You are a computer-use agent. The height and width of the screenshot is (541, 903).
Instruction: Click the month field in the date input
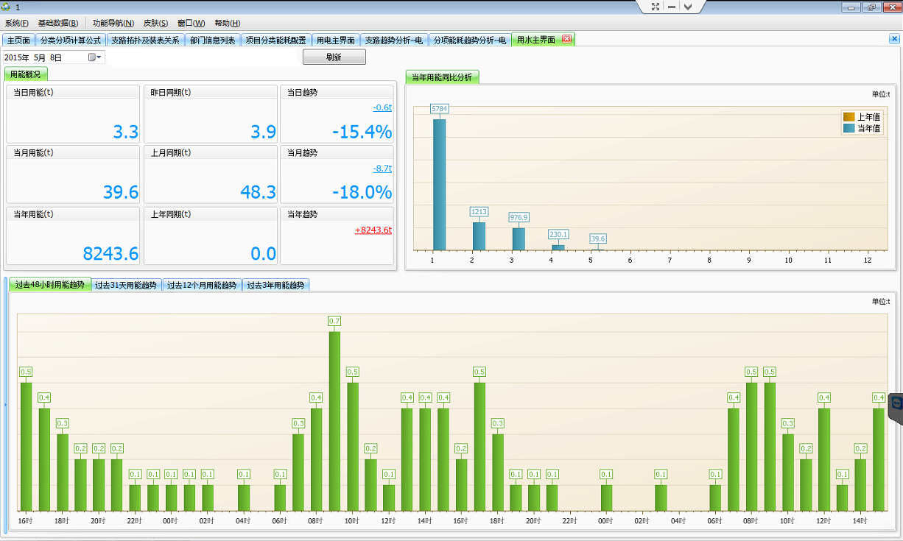click(38, 57)
